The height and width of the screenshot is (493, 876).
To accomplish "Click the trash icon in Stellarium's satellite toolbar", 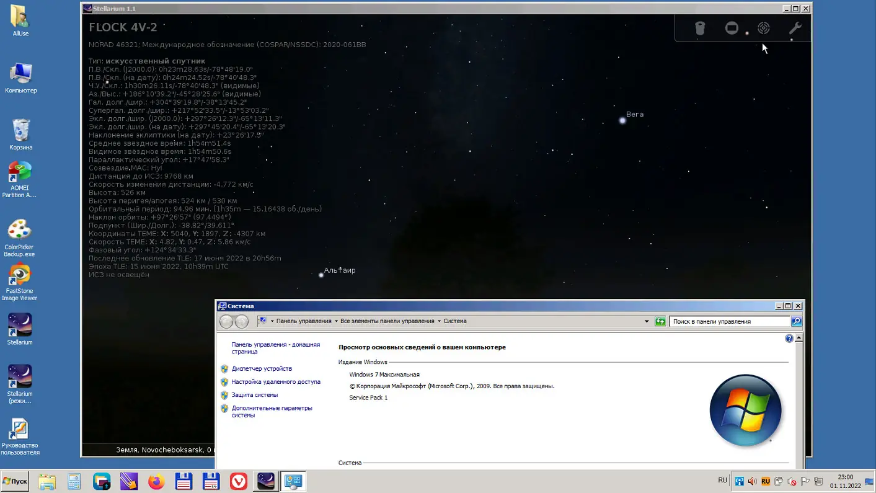I will point(700,28).
